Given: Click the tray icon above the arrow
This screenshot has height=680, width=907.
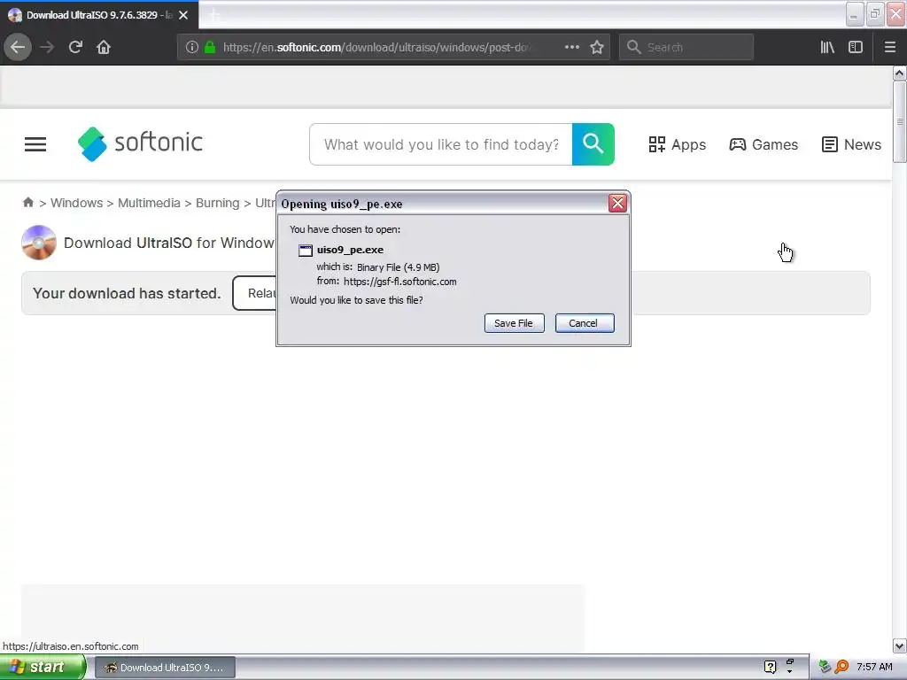Looking at the screenshot, I should (789, 661).
